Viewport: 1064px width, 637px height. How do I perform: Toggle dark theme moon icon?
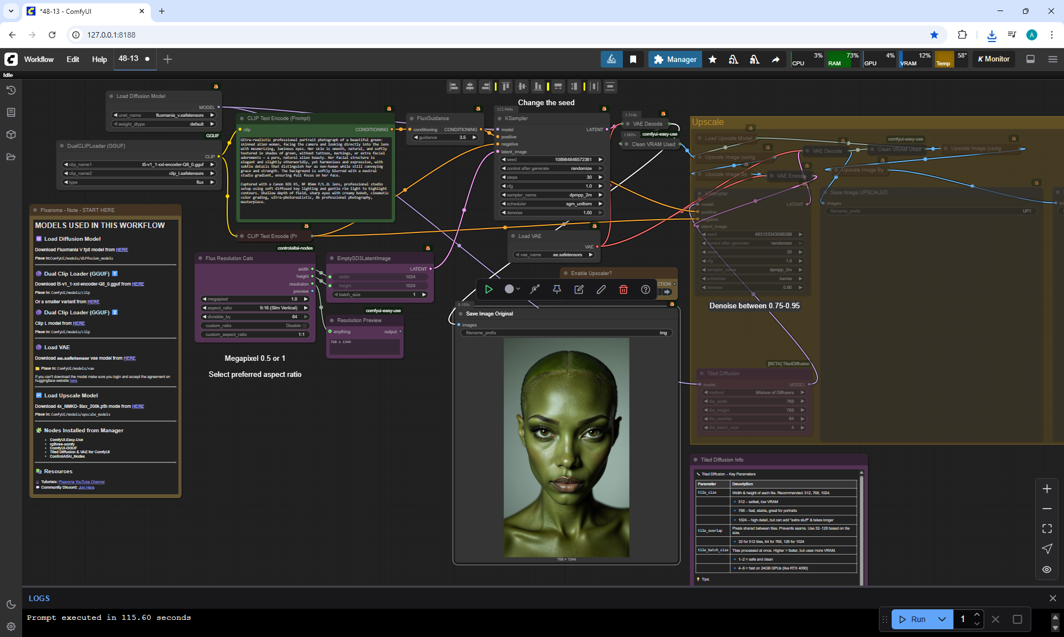pos(11,604)
